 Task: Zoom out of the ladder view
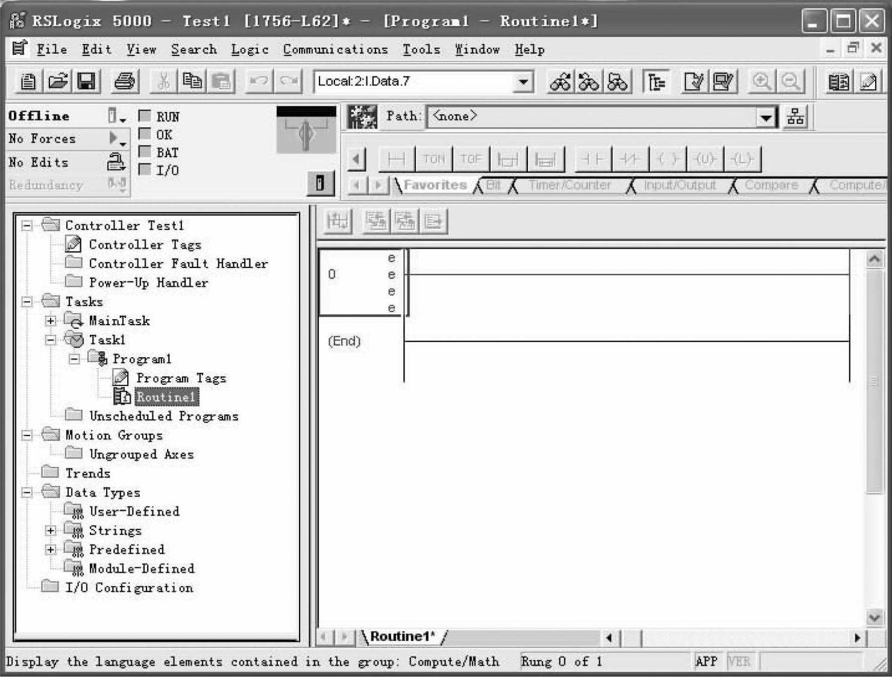tap(791, 81)
